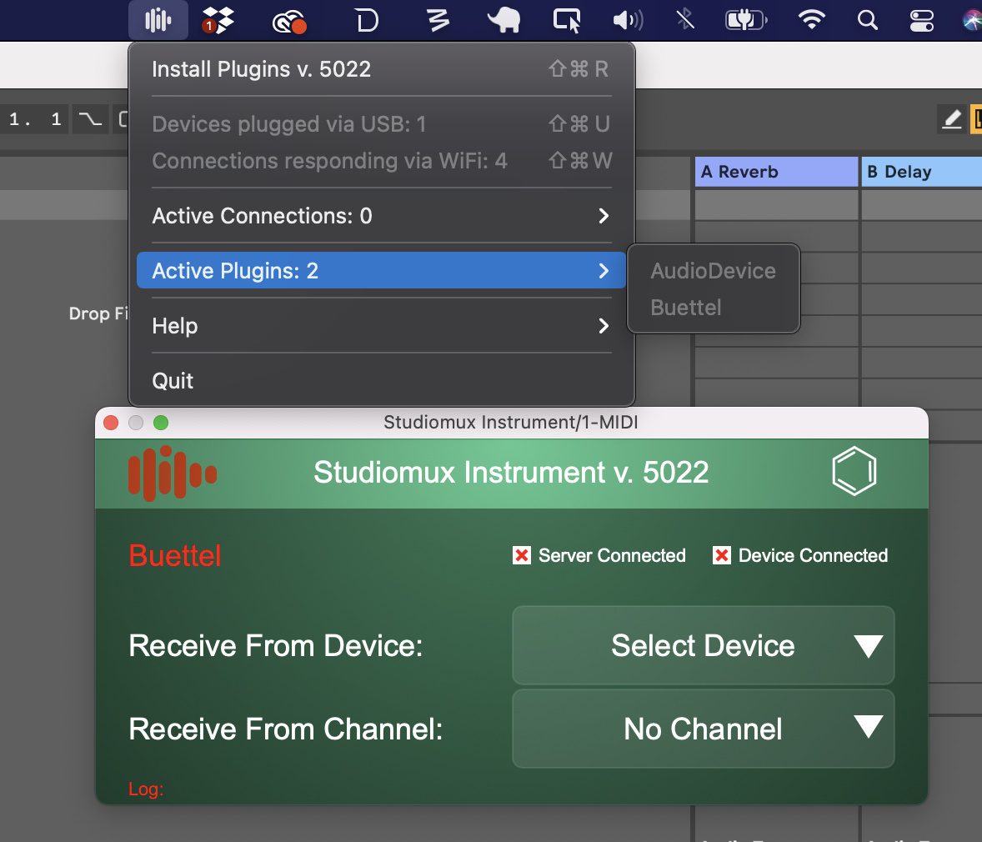Open the elephant TablePlus menu bar icon

504,20
